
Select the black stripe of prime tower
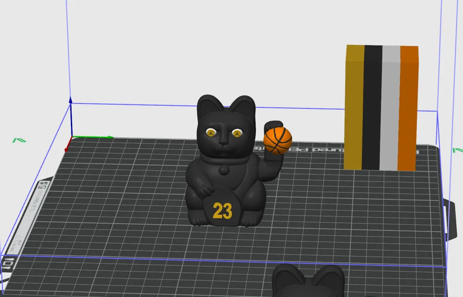tap(372, 108)
